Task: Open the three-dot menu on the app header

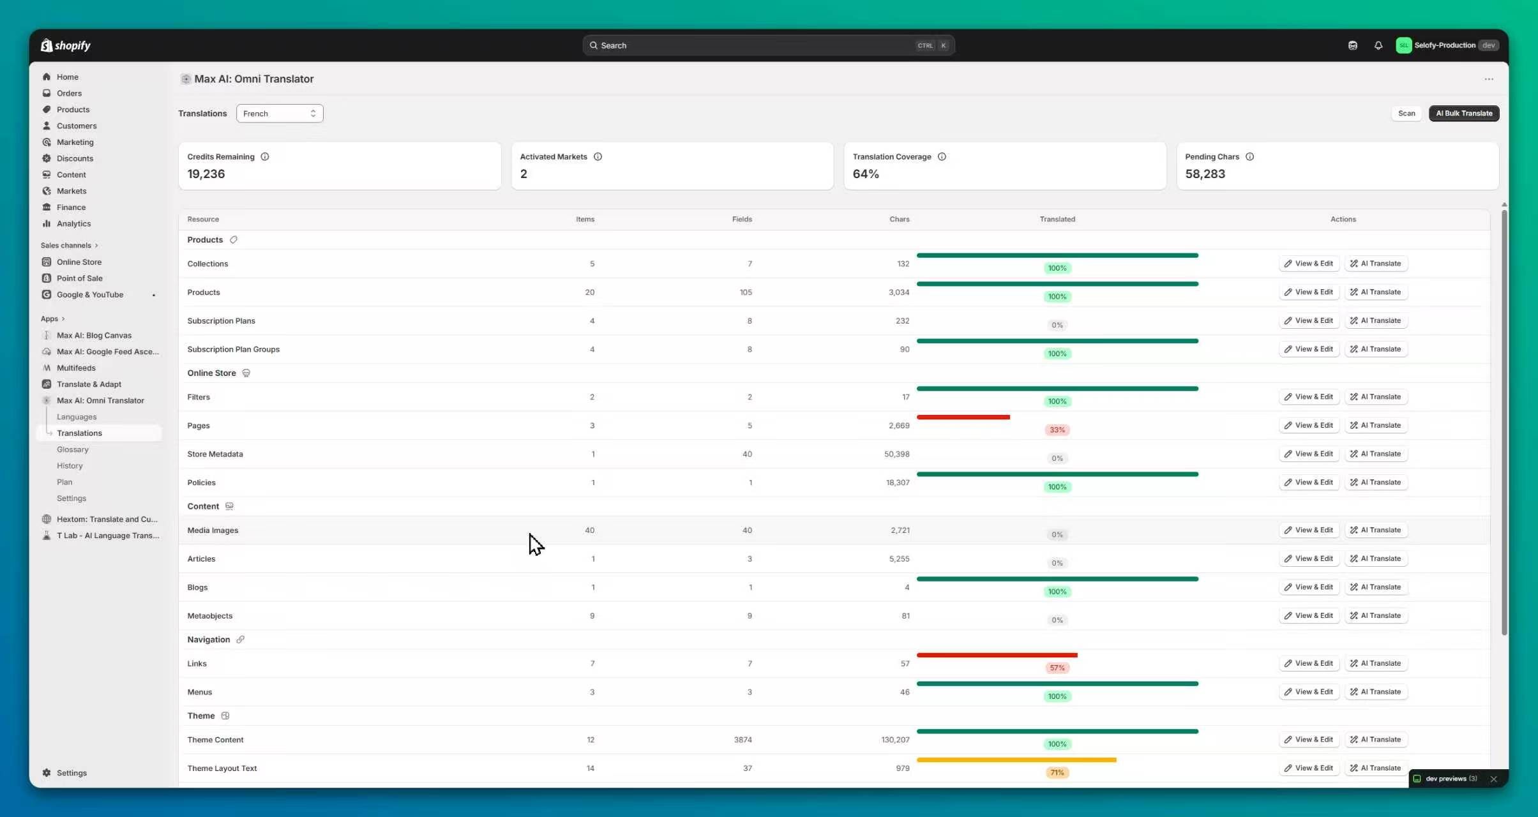Action: coord(1488,79)
